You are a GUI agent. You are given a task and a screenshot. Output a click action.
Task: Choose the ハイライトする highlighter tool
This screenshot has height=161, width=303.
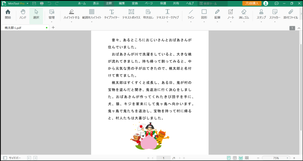72,14
